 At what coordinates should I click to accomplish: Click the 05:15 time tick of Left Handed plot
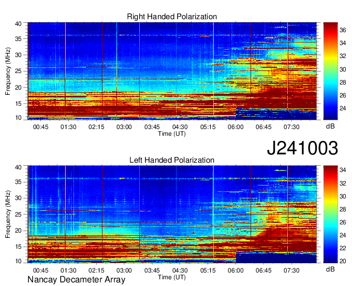[x=208, y=270]
